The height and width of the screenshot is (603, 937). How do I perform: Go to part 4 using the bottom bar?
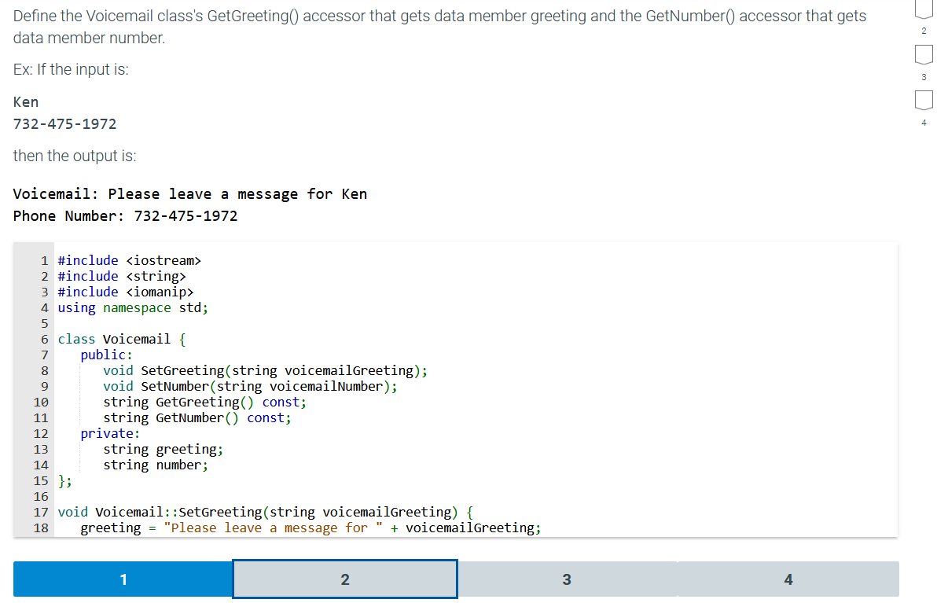(x=788, y=579)
